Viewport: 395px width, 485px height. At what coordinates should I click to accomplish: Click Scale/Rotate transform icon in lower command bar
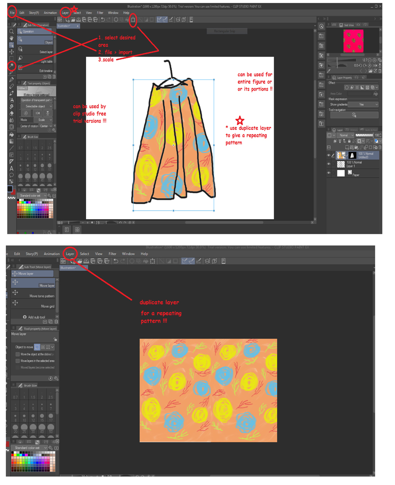click(x=152, y=261)
